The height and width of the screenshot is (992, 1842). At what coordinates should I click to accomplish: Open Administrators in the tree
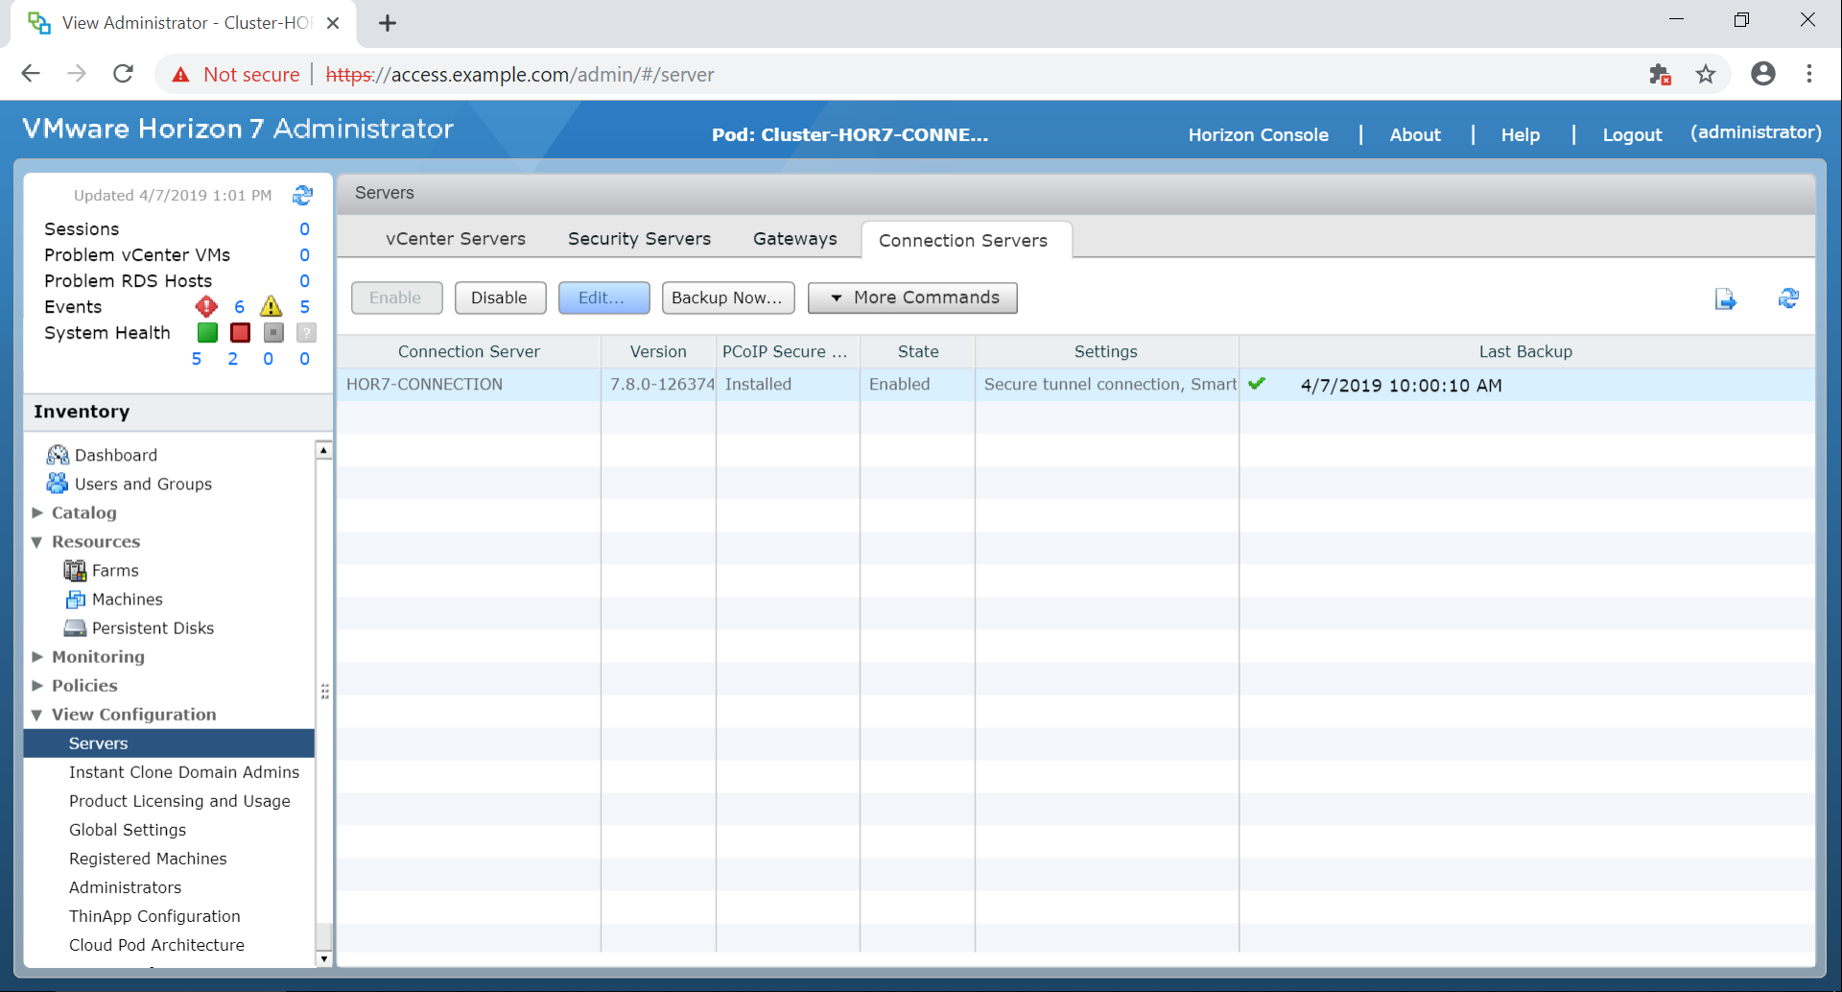125,887
